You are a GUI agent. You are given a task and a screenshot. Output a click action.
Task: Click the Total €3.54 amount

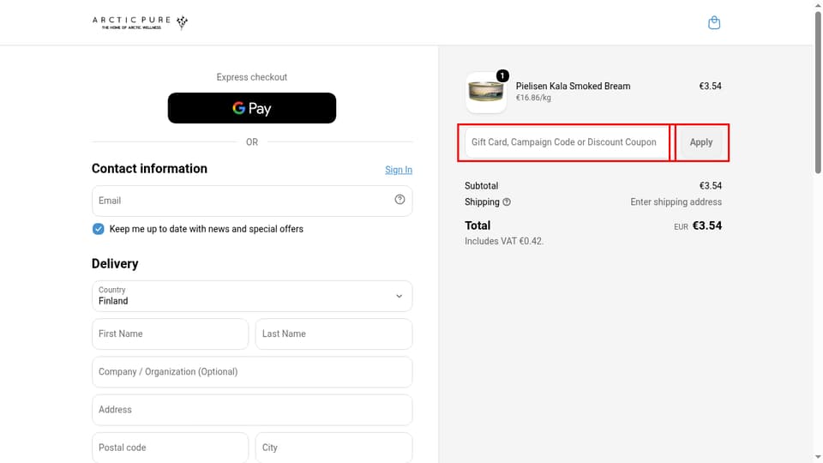(707, 225)
